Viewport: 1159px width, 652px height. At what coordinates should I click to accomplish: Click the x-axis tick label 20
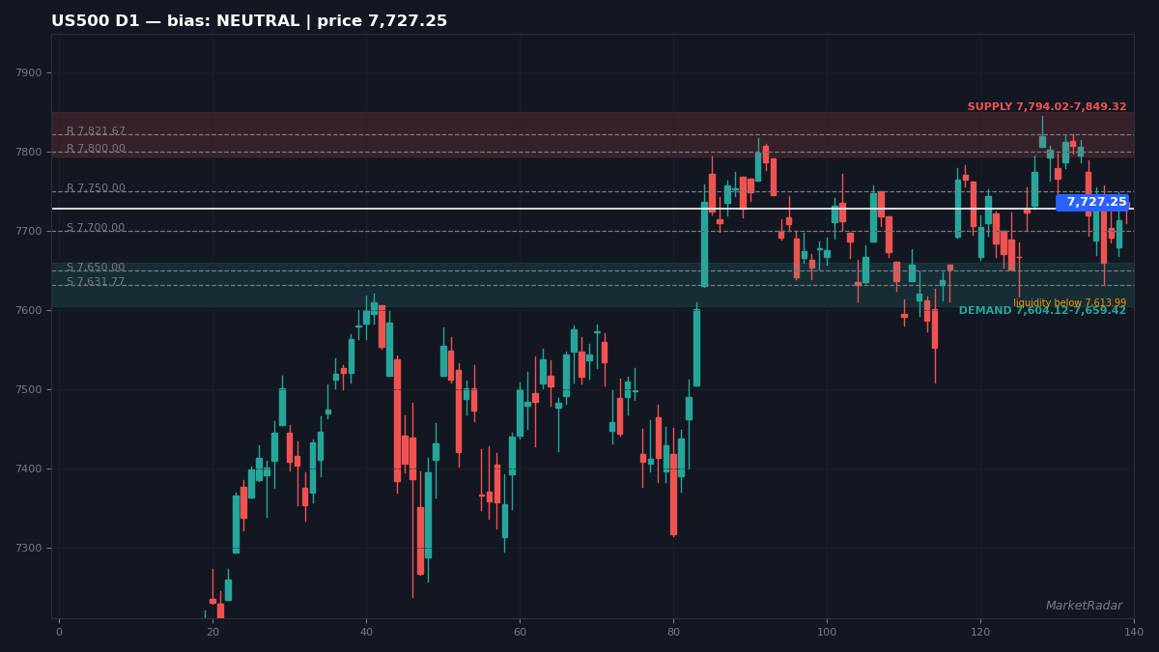coord(212,633)
